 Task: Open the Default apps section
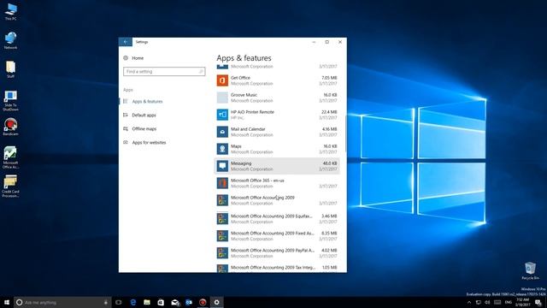point(144,115)
